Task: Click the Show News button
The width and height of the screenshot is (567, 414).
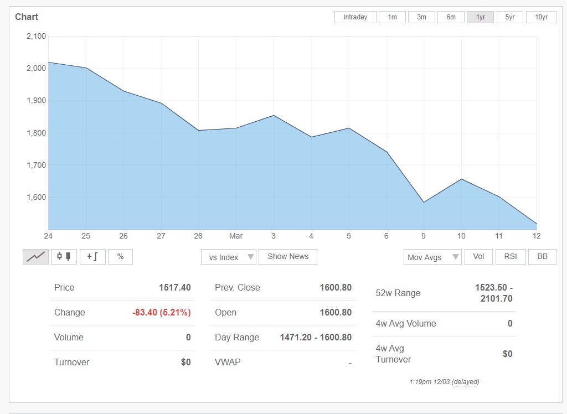Action: (x=288, y=257)
